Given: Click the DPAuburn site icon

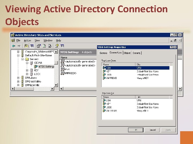Looking at the screenshot, I should click(x=23, y=78).
